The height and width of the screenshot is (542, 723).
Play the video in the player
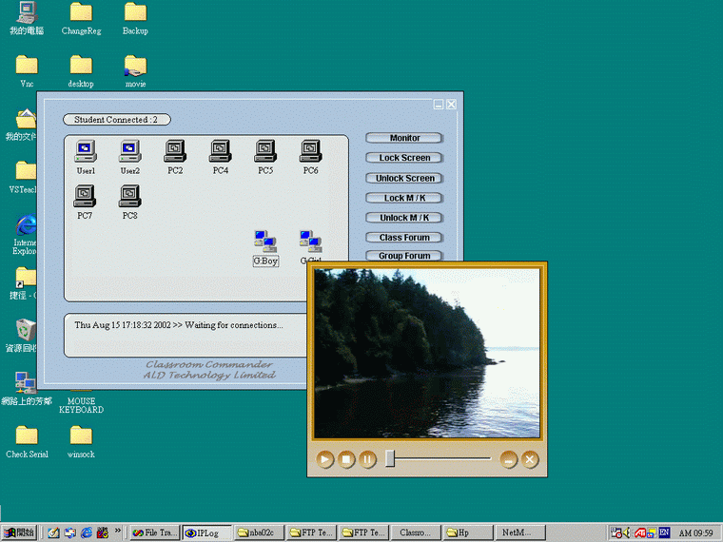pyautogui.click(x=325, y=459)
